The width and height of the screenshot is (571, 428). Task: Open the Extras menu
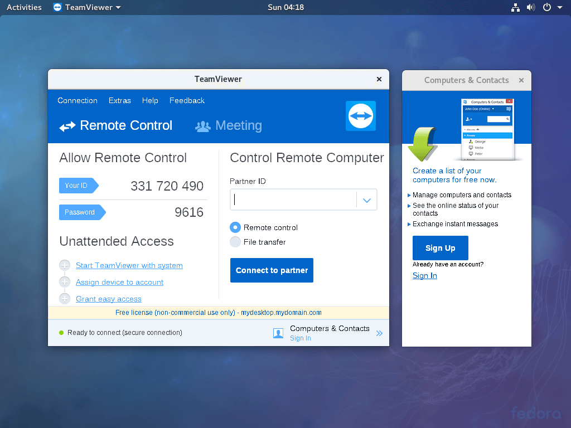[x=120, y=101]
